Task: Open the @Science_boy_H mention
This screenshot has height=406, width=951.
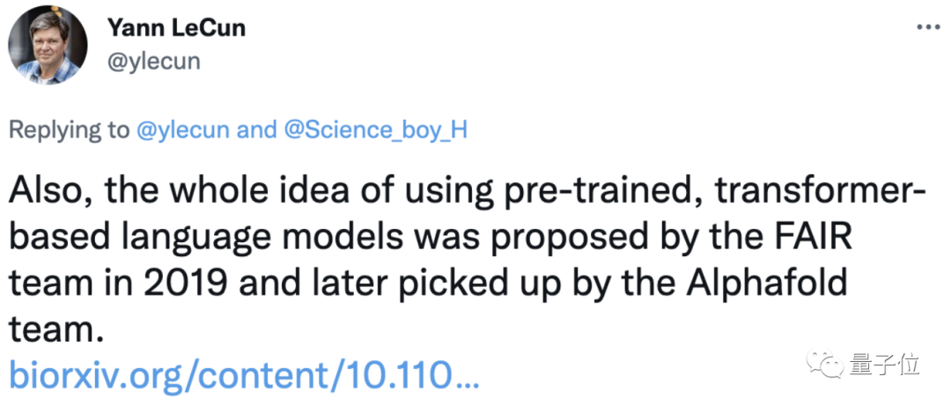Action: (375, 130)
